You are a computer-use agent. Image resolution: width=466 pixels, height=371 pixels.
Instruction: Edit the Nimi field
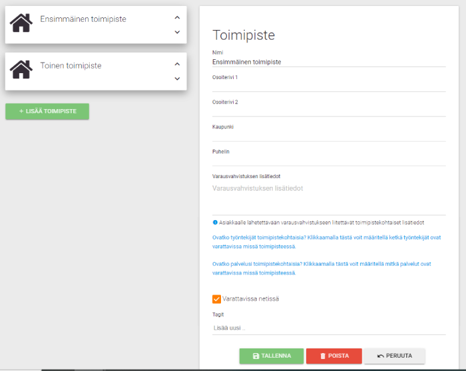pos(329,62)
